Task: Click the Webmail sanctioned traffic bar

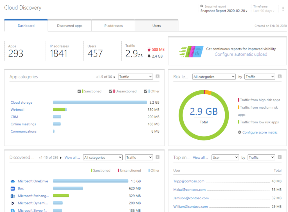Action: tap(59, 110)
